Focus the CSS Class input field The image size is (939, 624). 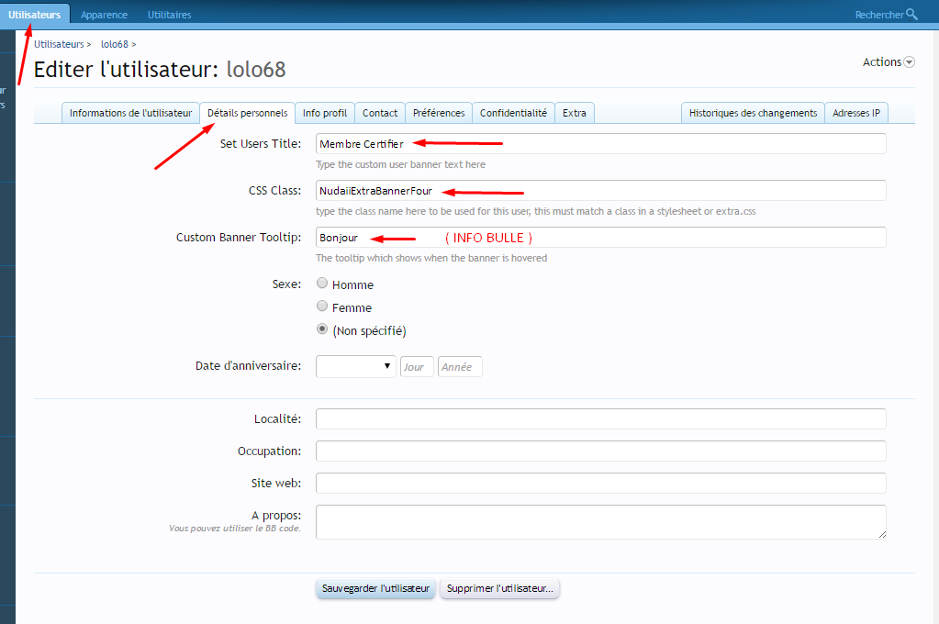click(600, 191)
